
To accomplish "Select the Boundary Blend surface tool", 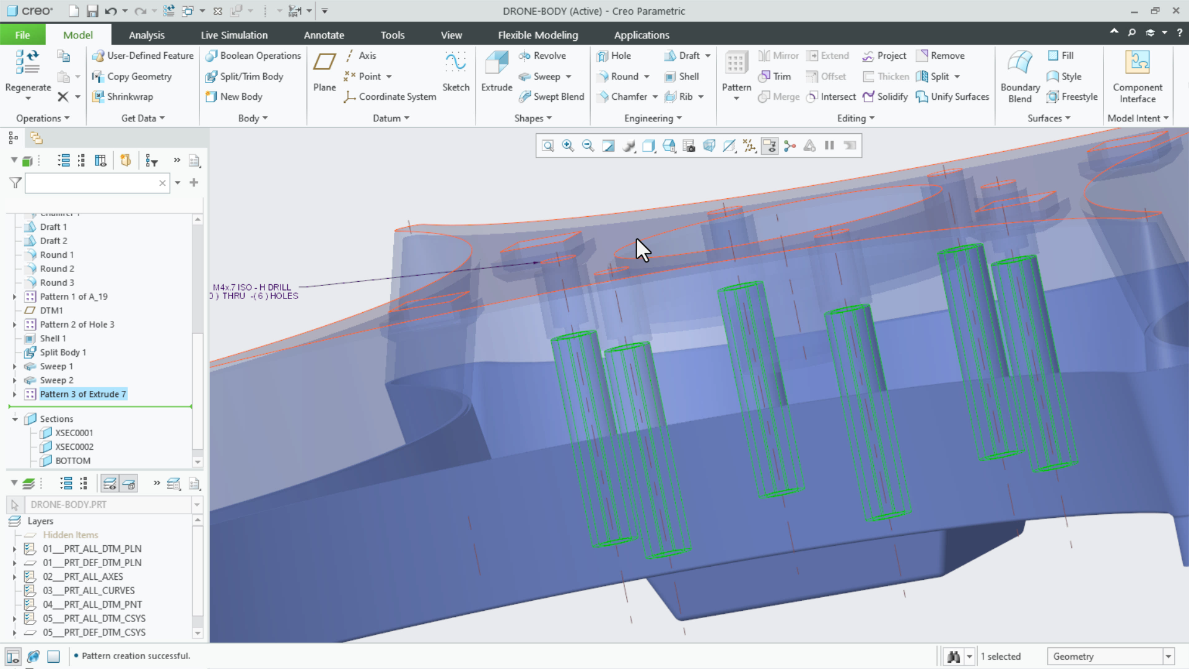I will pos(1019,74).
